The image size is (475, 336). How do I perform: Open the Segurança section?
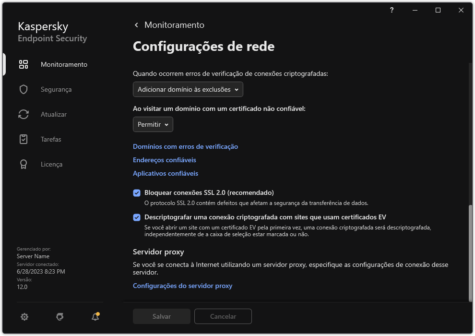(x=56, y=89)
